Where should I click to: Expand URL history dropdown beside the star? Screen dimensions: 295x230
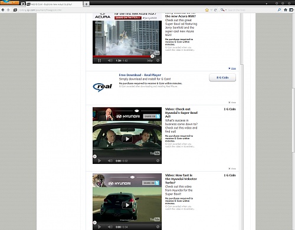coord(211,10)
